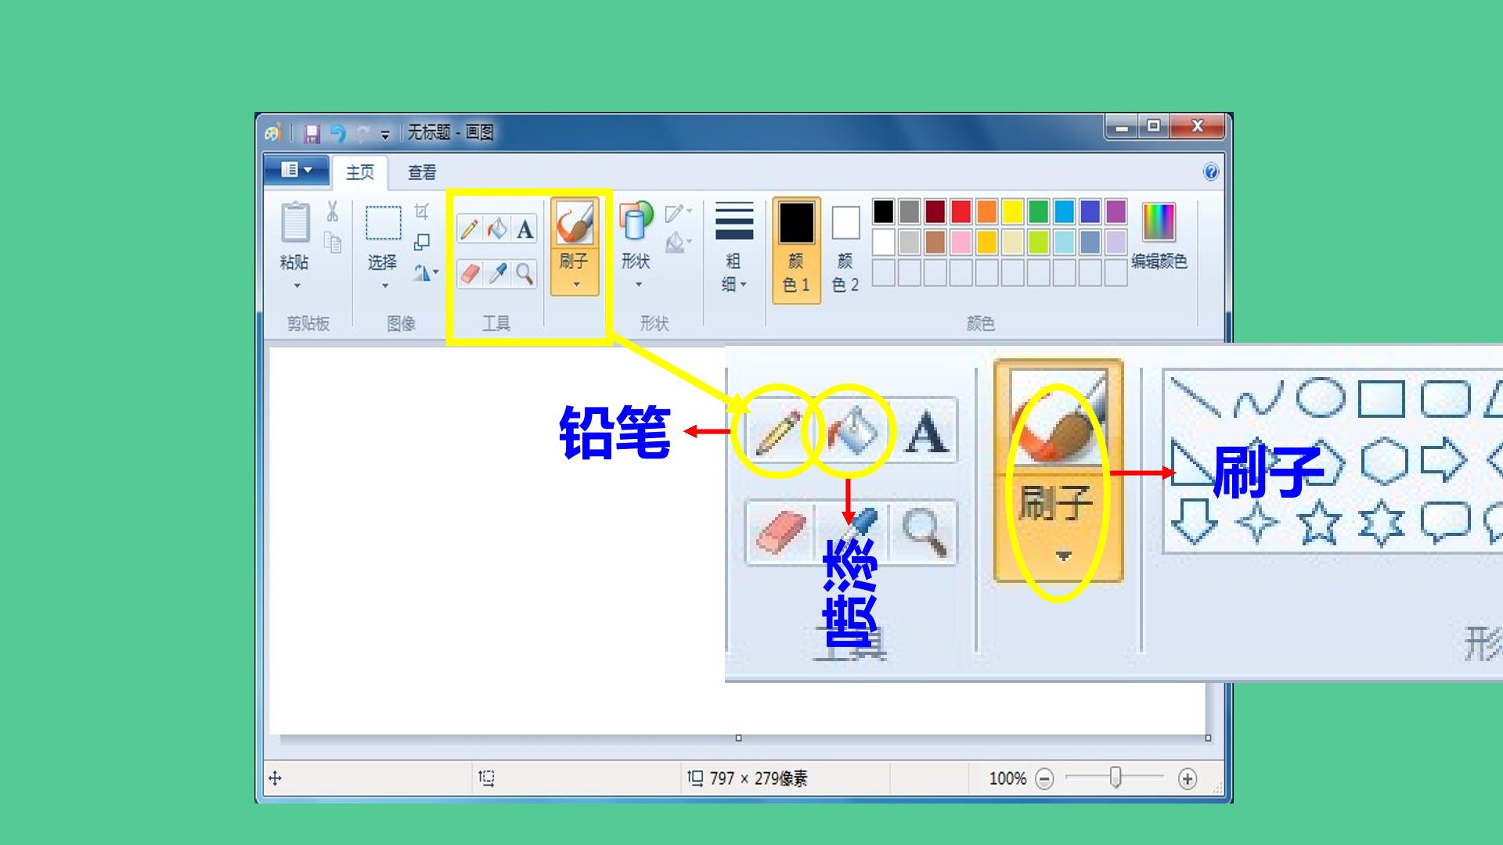Switch to the 主页 (Home) tab
The width and height of the screenshot is (1503, 845).
(360, 172)
